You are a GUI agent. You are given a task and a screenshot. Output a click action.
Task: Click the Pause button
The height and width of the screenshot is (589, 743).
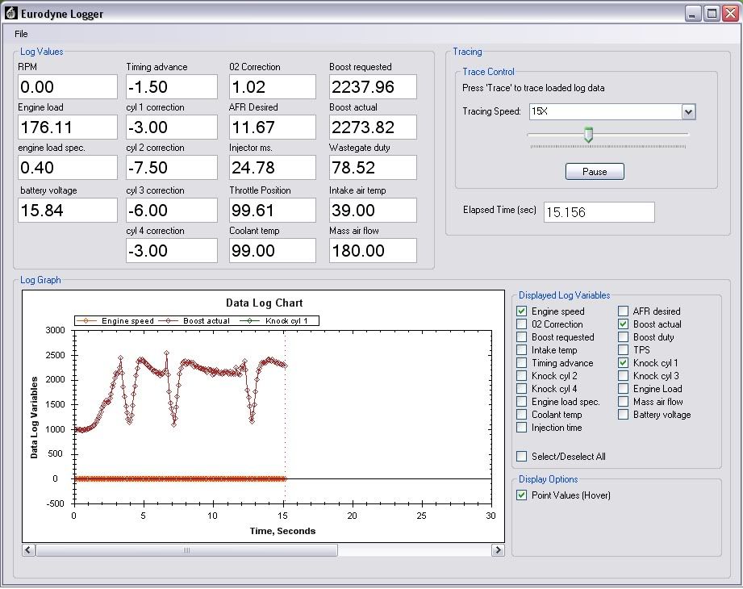595,172
